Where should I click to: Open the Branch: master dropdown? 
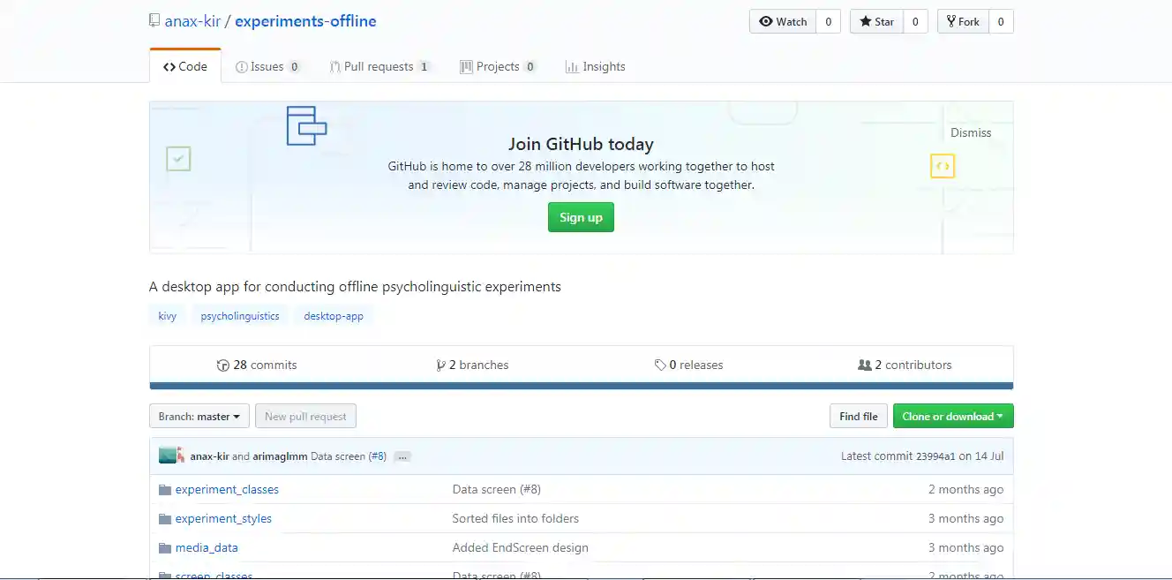[x=199, y=416]
